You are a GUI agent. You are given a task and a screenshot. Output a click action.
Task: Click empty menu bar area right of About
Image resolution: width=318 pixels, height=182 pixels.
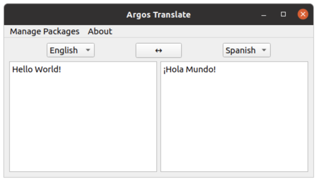(x=206, y=31)
